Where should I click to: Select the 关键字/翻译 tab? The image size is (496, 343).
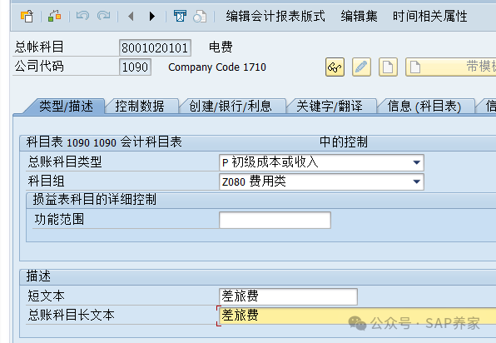330,107
